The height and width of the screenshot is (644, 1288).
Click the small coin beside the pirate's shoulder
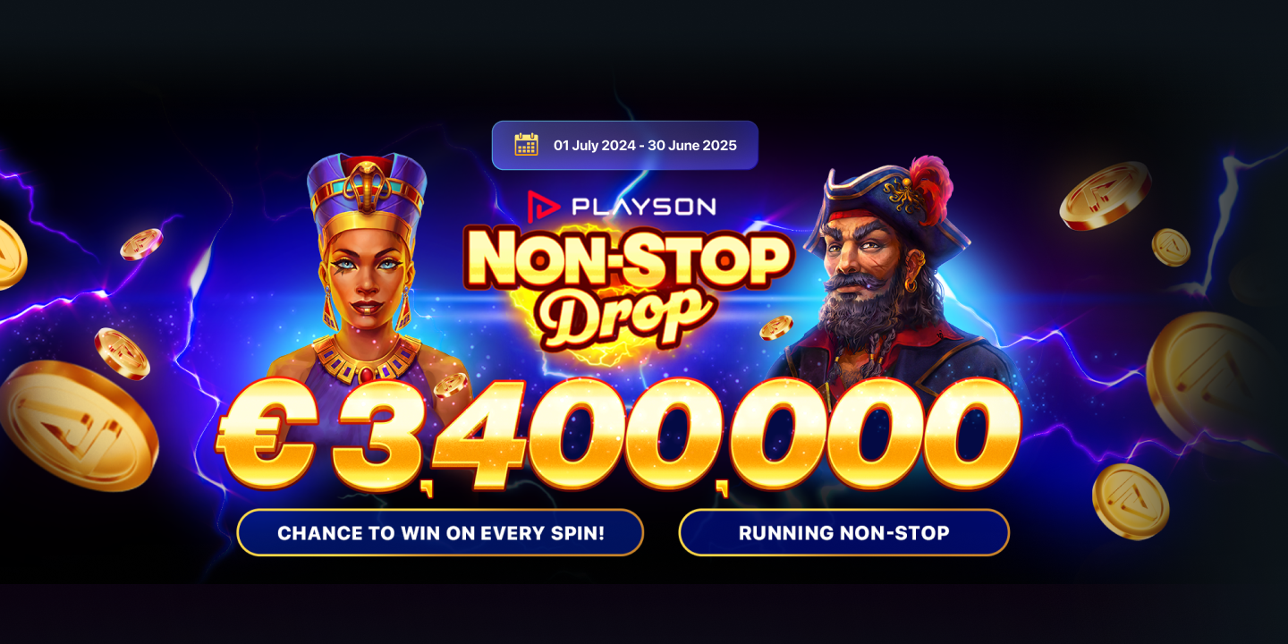point(775,327)
